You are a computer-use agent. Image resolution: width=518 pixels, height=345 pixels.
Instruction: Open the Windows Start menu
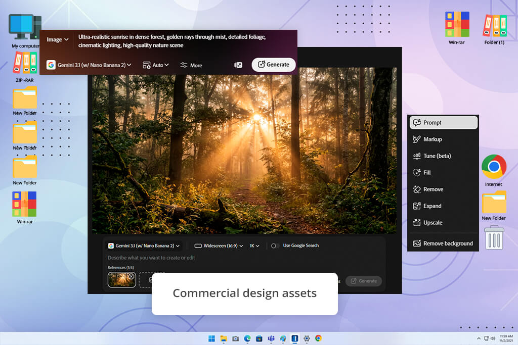211,338
